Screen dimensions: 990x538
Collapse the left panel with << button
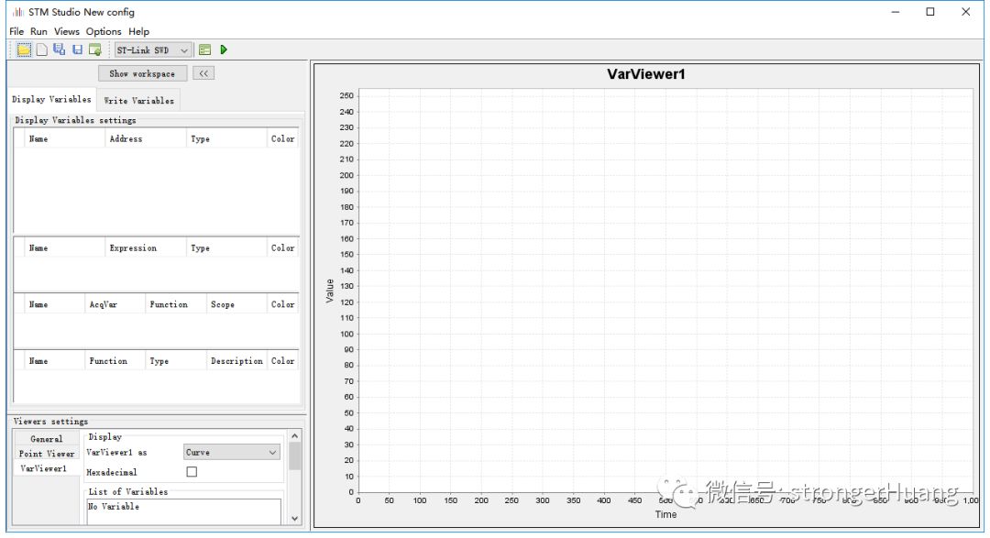[x=203, y=73]
